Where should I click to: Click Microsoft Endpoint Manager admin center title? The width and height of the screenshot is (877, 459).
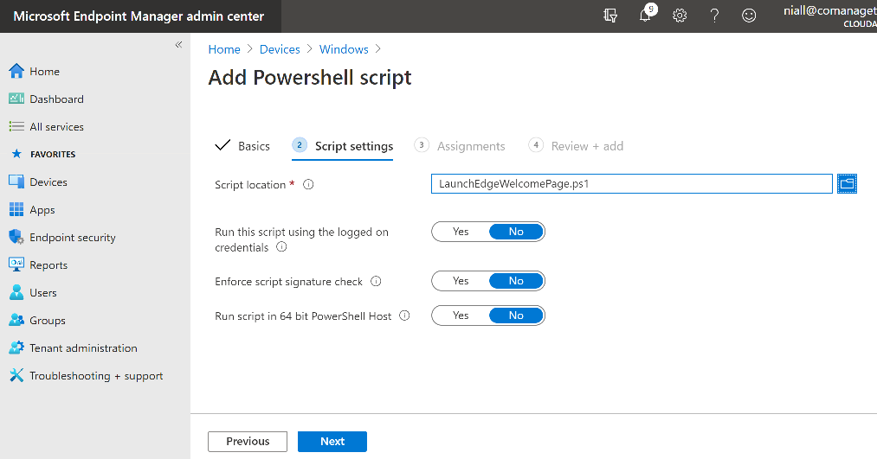(x=139, y=16)
